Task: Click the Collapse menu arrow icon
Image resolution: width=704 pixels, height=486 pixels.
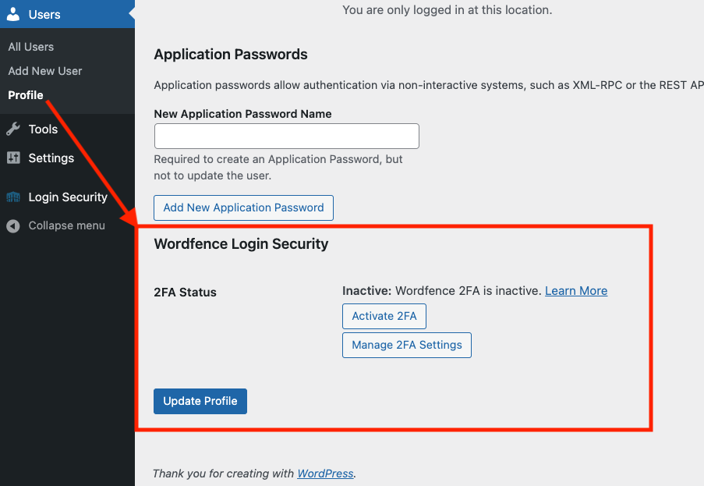Action: [x=12, y=225]
